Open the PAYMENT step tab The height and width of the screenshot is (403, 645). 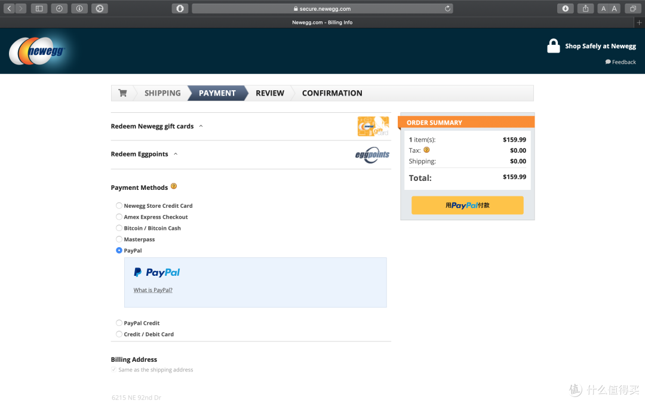click(x=217, y=93)
